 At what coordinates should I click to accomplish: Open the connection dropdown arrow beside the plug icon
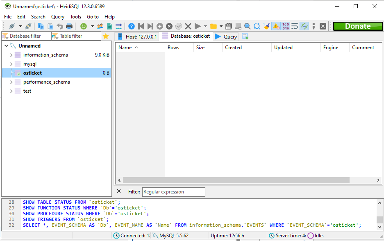pos(20,26)
